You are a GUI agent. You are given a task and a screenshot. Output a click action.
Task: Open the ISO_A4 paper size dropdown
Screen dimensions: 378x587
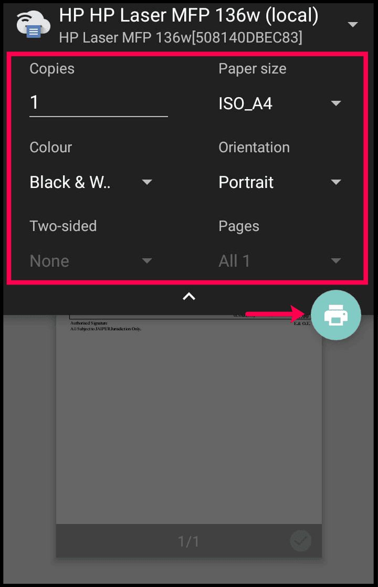[280, 104]
